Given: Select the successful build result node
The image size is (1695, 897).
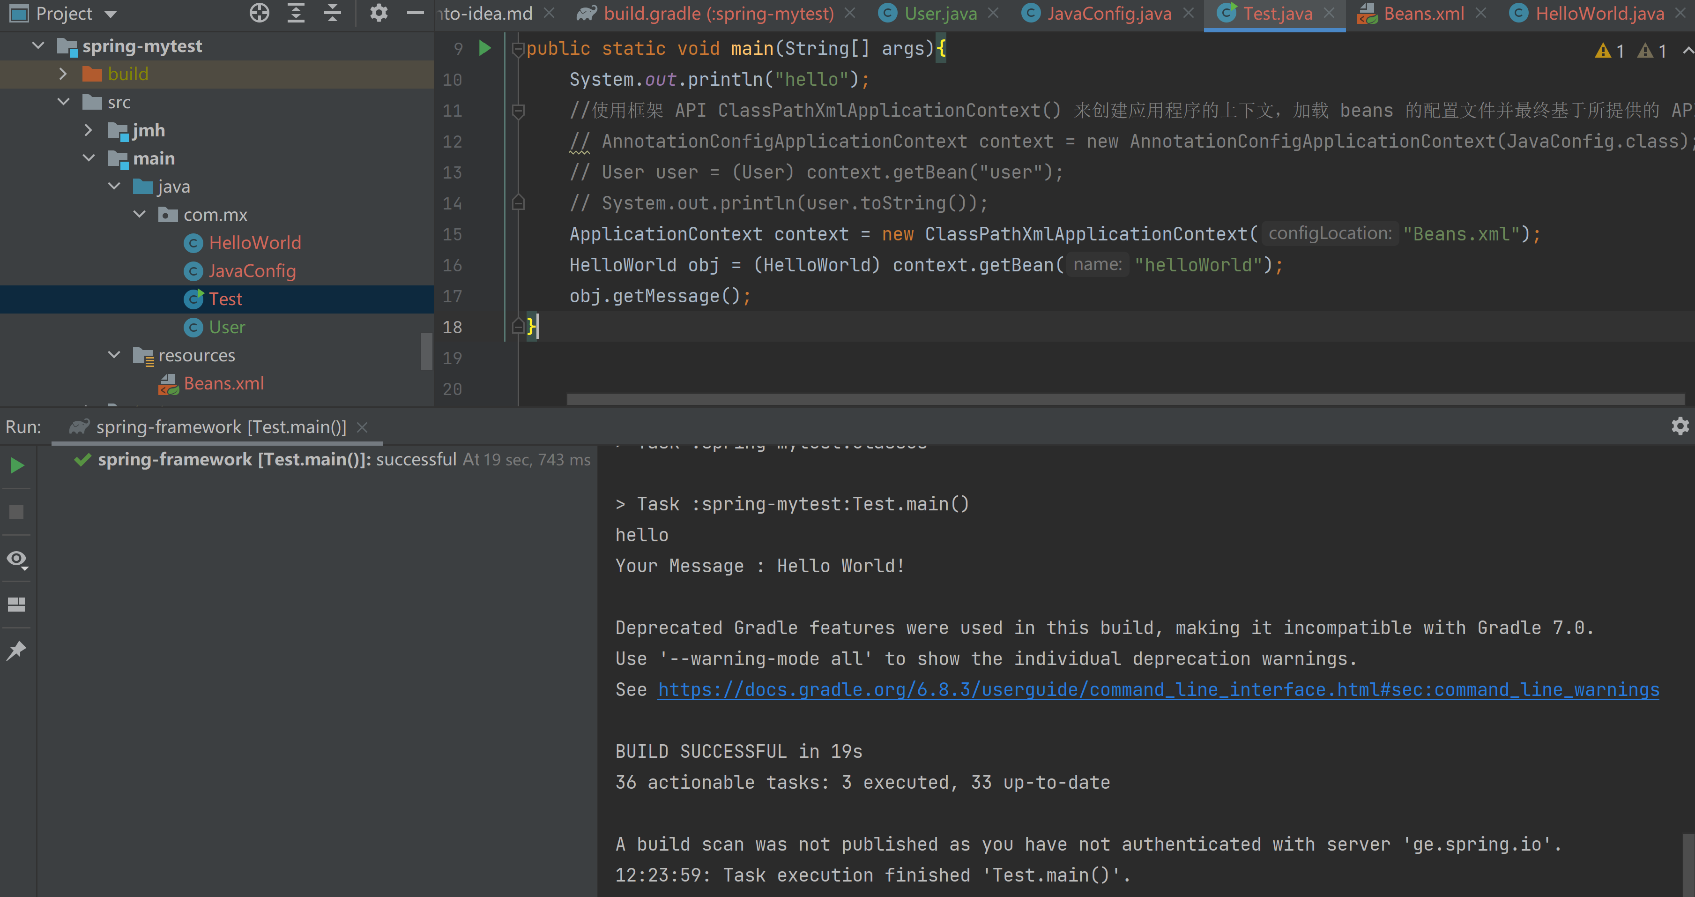Looking at the screenshot, I should [x=332, y=459].
